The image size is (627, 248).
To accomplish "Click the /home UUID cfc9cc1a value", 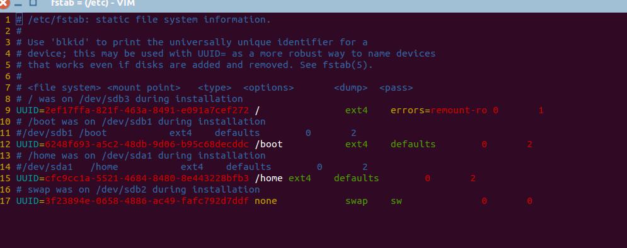I will (147, 178).
